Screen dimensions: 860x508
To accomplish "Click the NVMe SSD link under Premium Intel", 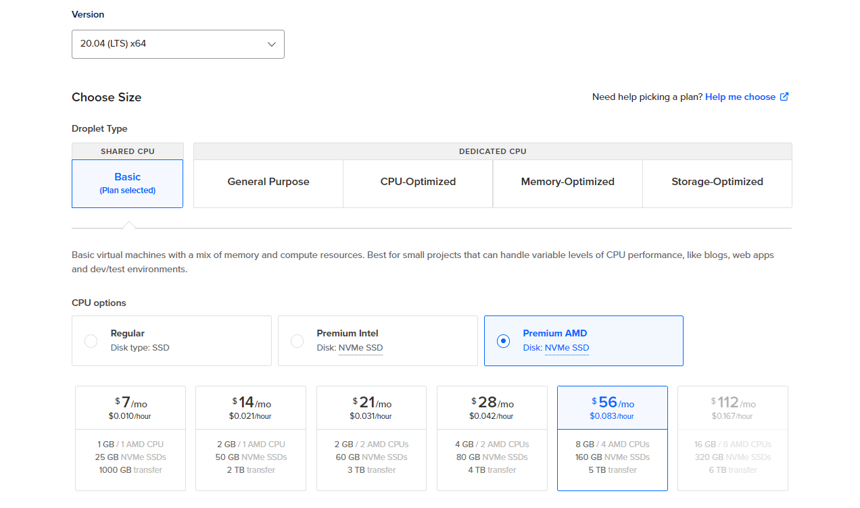I will (360, 348).
